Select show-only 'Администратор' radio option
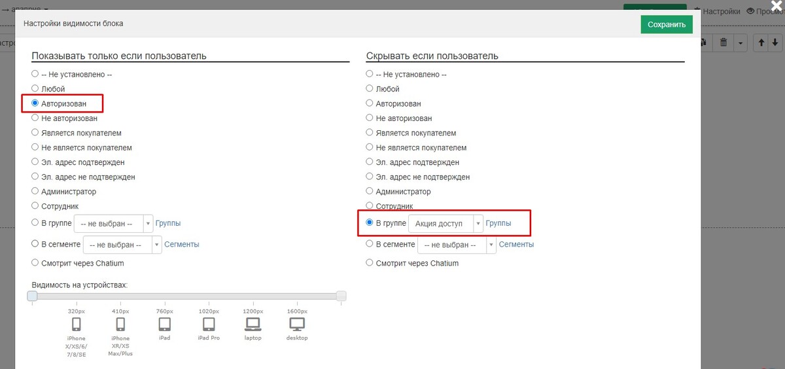 click(x=35, y=191)
